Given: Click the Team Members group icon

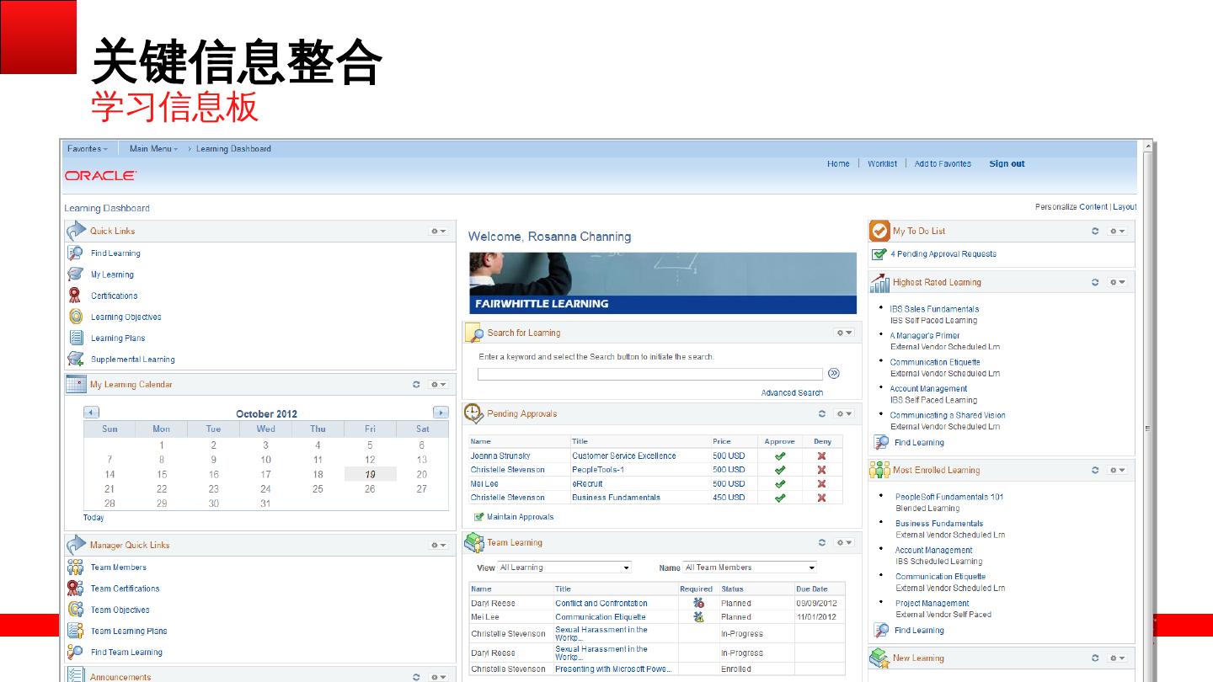Looking at the screenshot, I should click(75, 567).
